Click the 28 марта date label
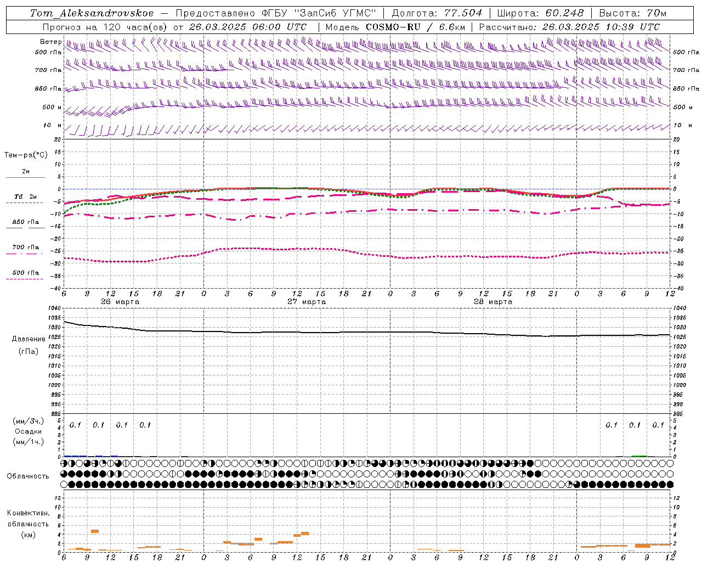 [493, 302]
